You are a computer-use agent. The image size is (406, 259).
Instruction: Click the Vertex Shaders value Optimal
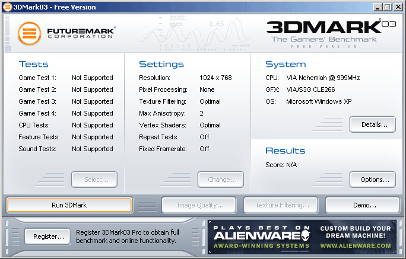click(x=210, y=126)
